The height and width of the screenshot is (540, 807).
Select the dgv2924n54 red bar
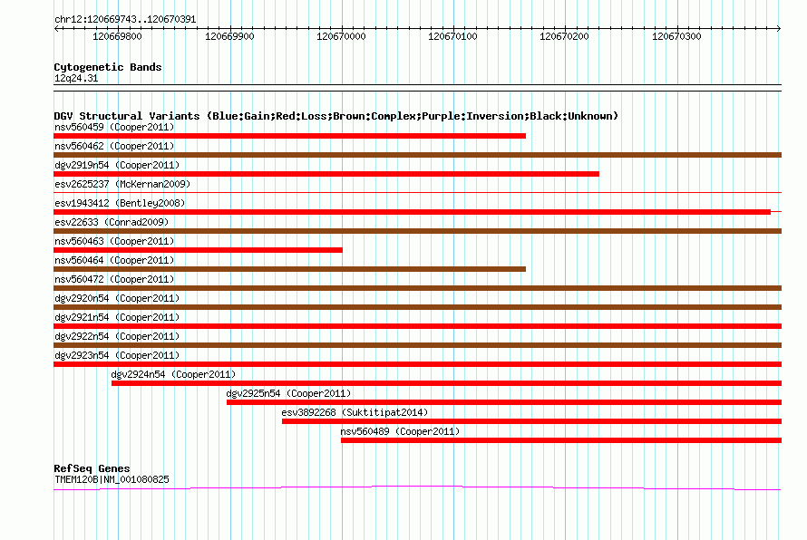tap(447, 383)
